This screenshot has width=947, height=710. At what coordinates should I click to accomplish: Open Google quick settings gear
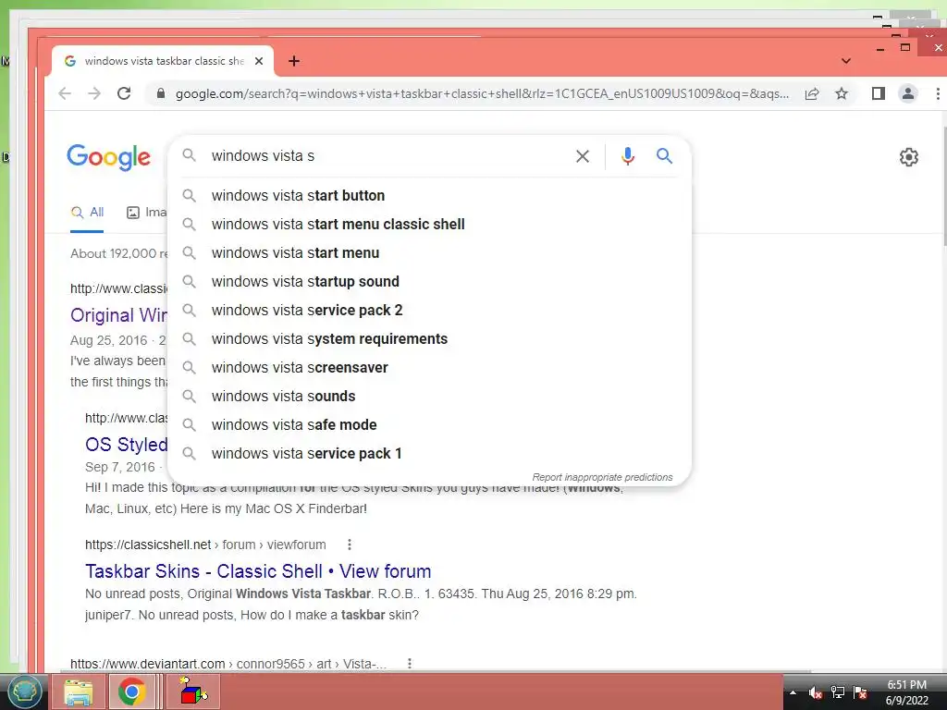tap(908, 157)
